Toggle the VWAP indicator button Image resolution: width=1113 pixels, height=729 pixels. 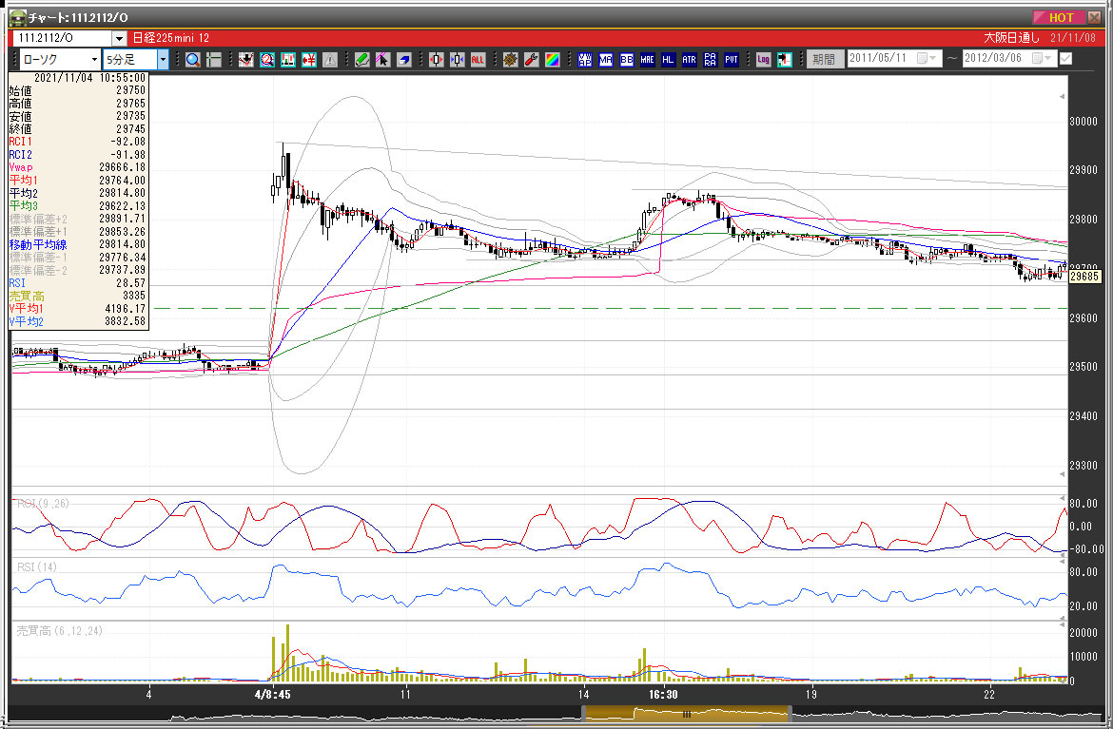pos(585,60)
